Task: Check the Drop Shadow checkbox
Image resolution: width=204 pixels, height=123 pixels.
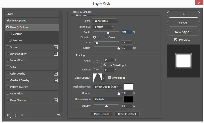Action: tap(7, 100)
